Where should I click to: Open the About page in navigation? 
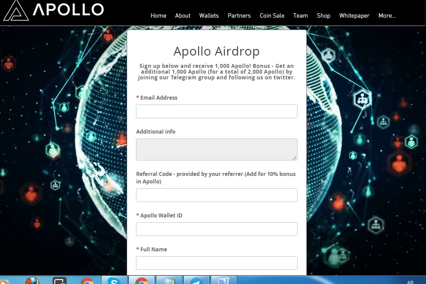pos(183,16)
